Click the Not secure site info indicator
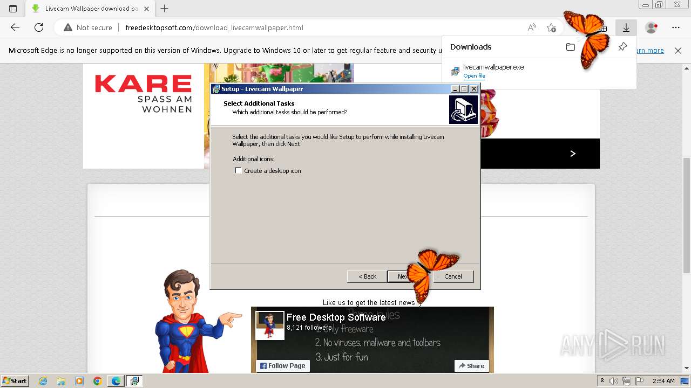The height and width of the screenshot is (388, 691). click(x=88, y=27)
